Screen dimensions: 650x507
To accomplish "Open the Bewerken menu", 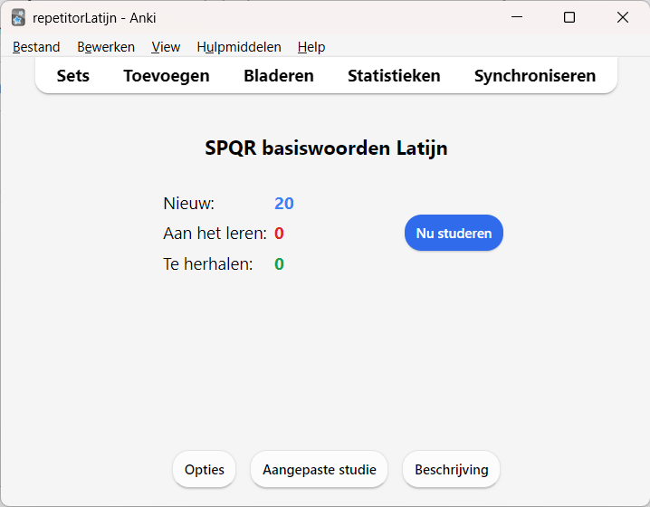I will click(106, 47).
